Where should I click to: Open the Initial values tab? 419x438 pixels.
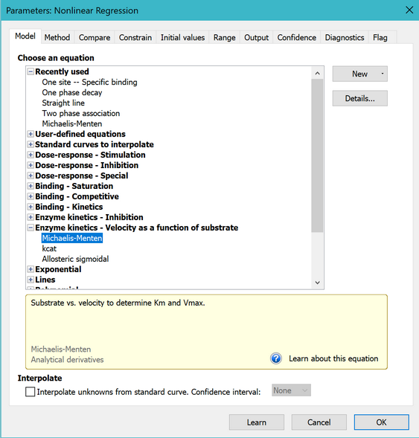182,37
